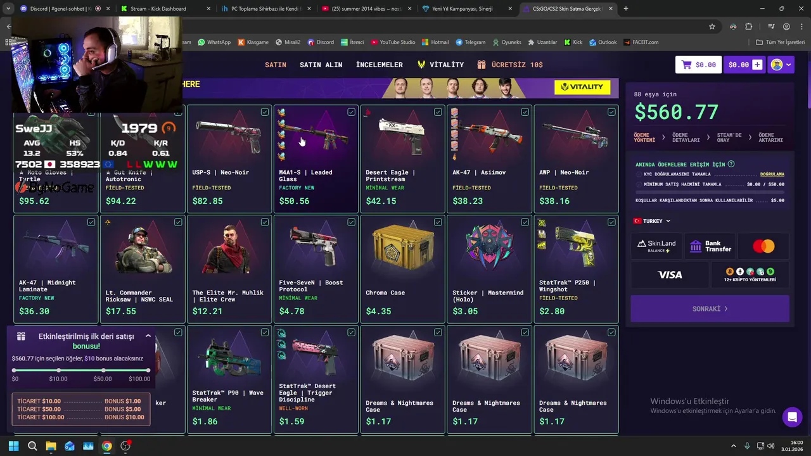Open File Explorer from the Windows taskbar

[51, 446]
